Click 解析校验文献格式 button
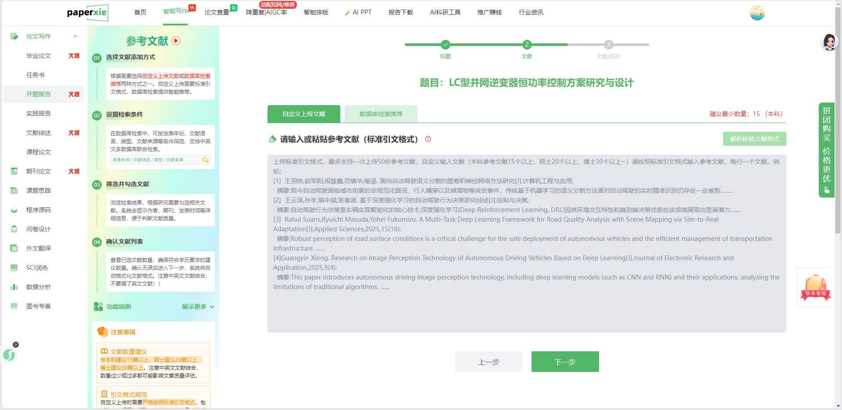842x410 pixels. [754, 139]
